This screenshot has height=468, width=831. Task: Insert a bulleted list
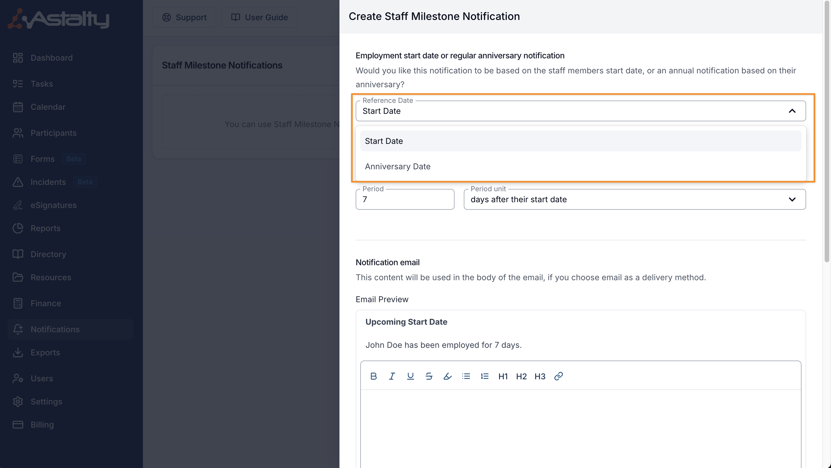pos(466,376)
